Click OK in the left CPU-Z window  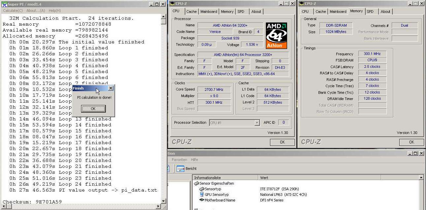[282, 142]
